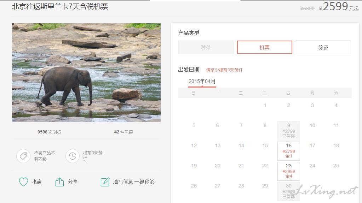
Task: Choose April 23 departure at ¥2999
Action: click(289, 171)
